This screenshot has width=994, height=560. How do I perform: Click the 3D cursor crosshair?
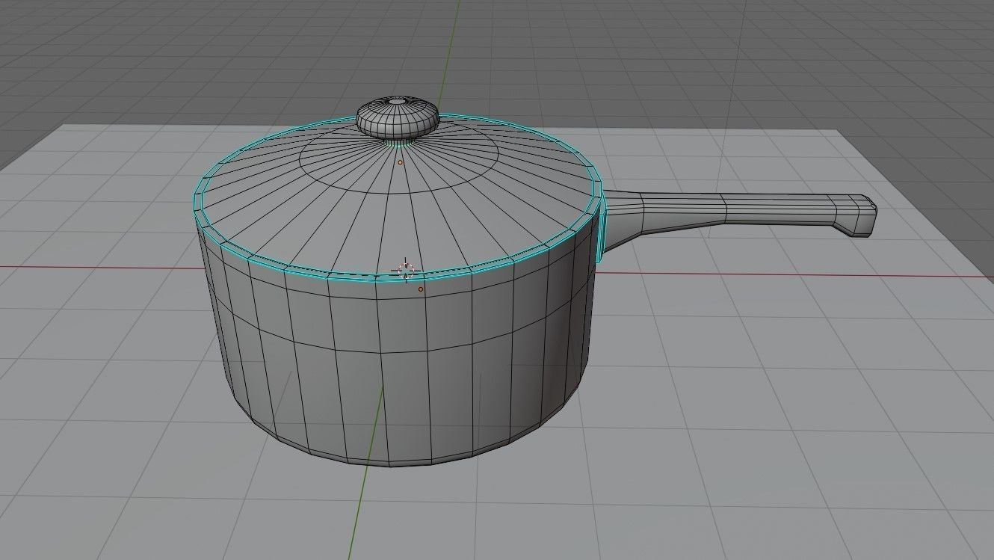coord(406,270)
